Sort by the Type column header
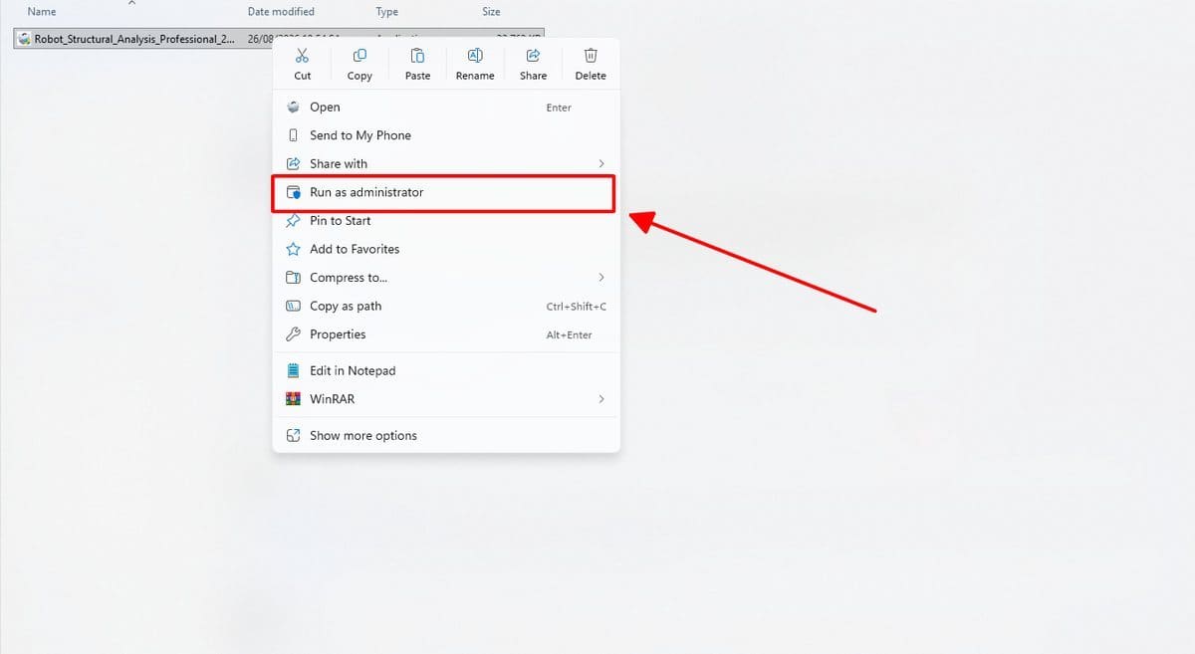 (x=386, y=12)
